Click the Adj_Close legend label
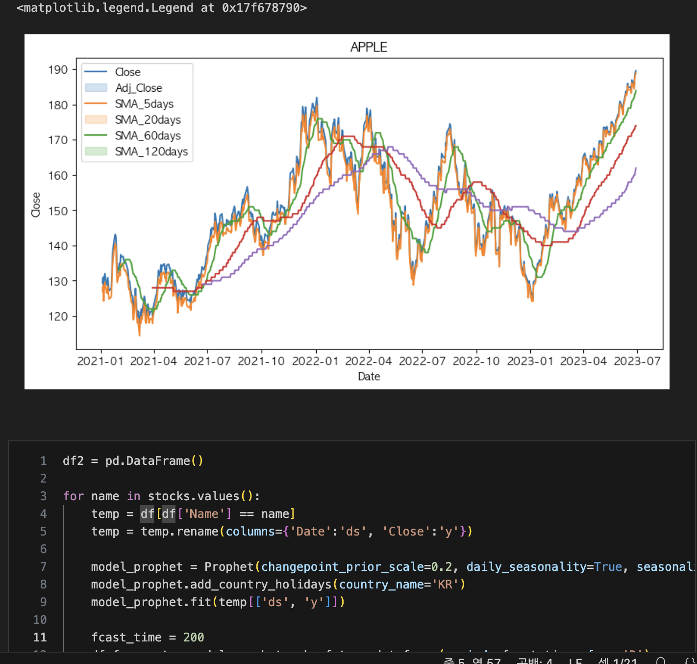This screenshot has height=664, width=697. [139, 88]
